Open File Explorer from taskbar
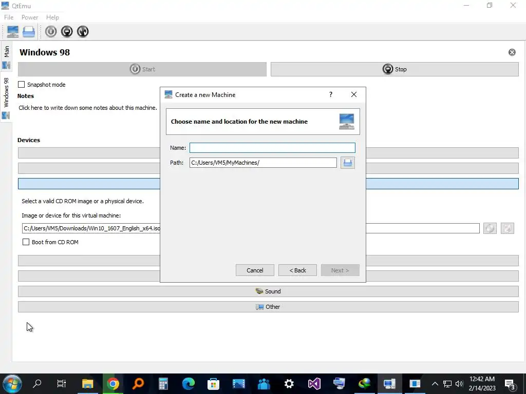The height and width of the screenshot is (394, 526). [88, 384]
